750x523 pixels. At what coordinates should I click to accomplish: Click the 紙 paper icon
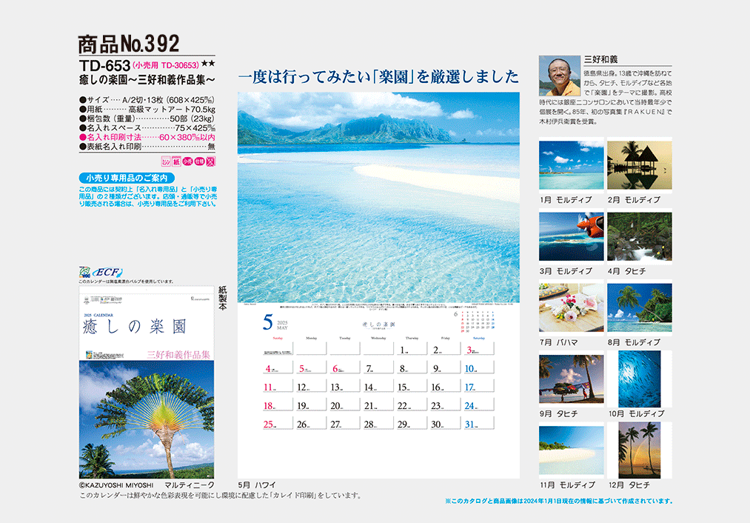177,161
